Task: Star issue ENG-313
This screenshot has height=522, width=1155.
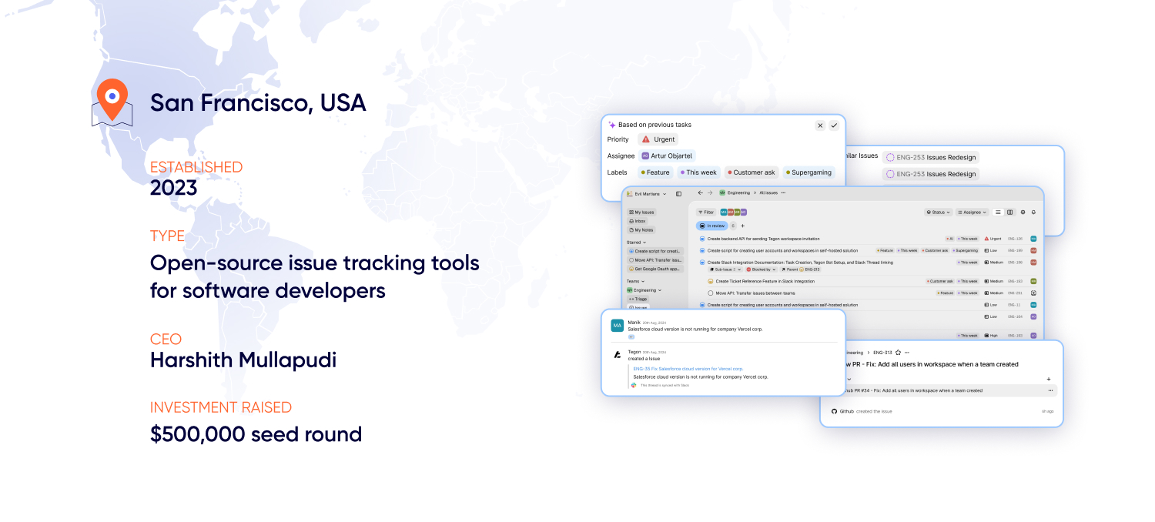Action: pos(898,352)
